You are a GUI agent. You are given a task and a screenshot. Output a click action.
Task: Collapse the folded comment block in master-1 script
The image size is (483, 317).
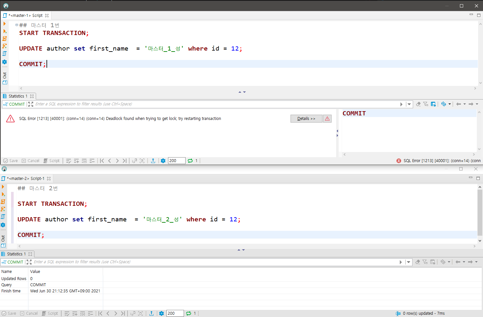17,25
